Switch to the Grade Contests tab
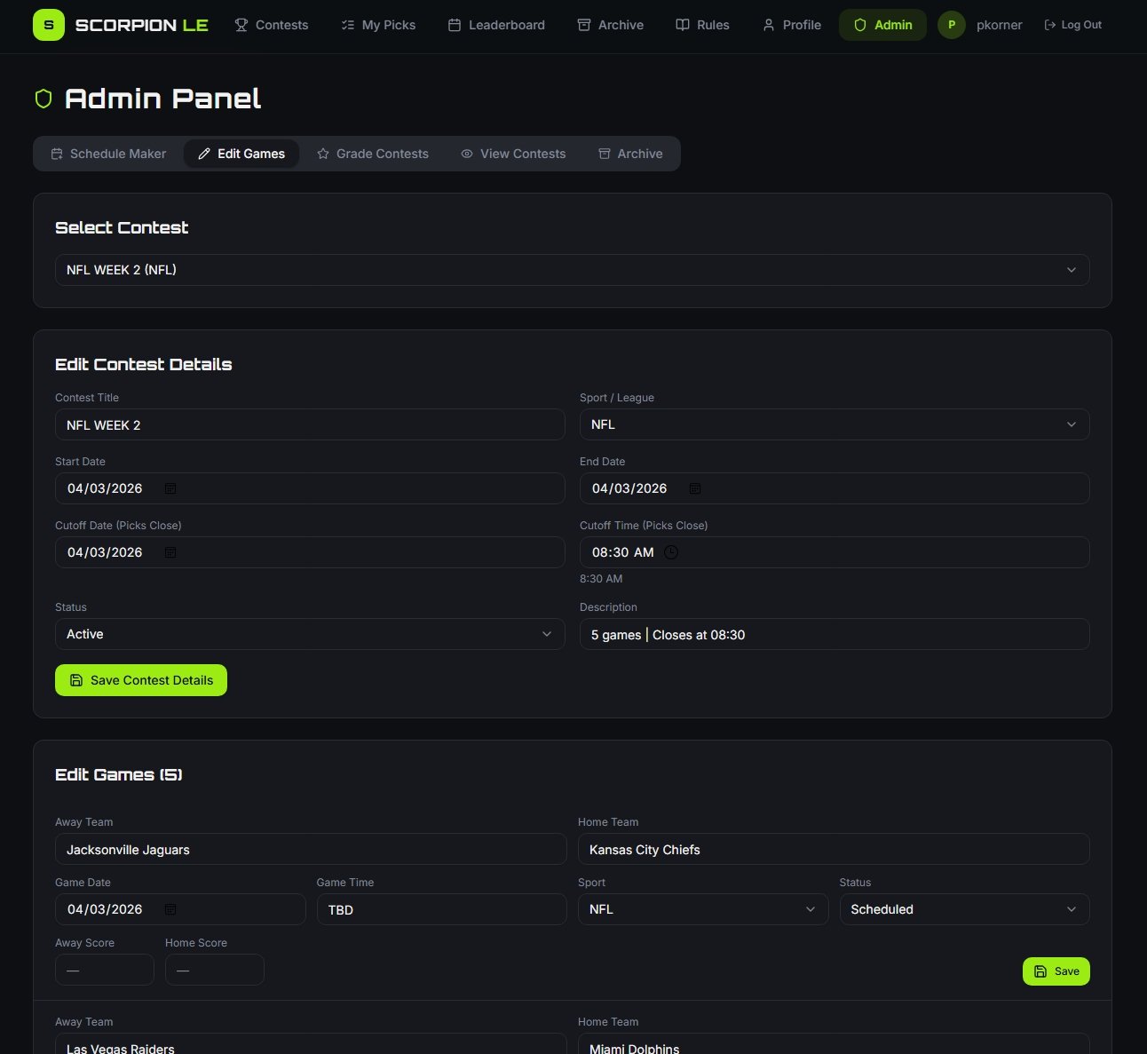This screenshot has height=1054, width=1147. pyautogui.click(x=373, y=154)
